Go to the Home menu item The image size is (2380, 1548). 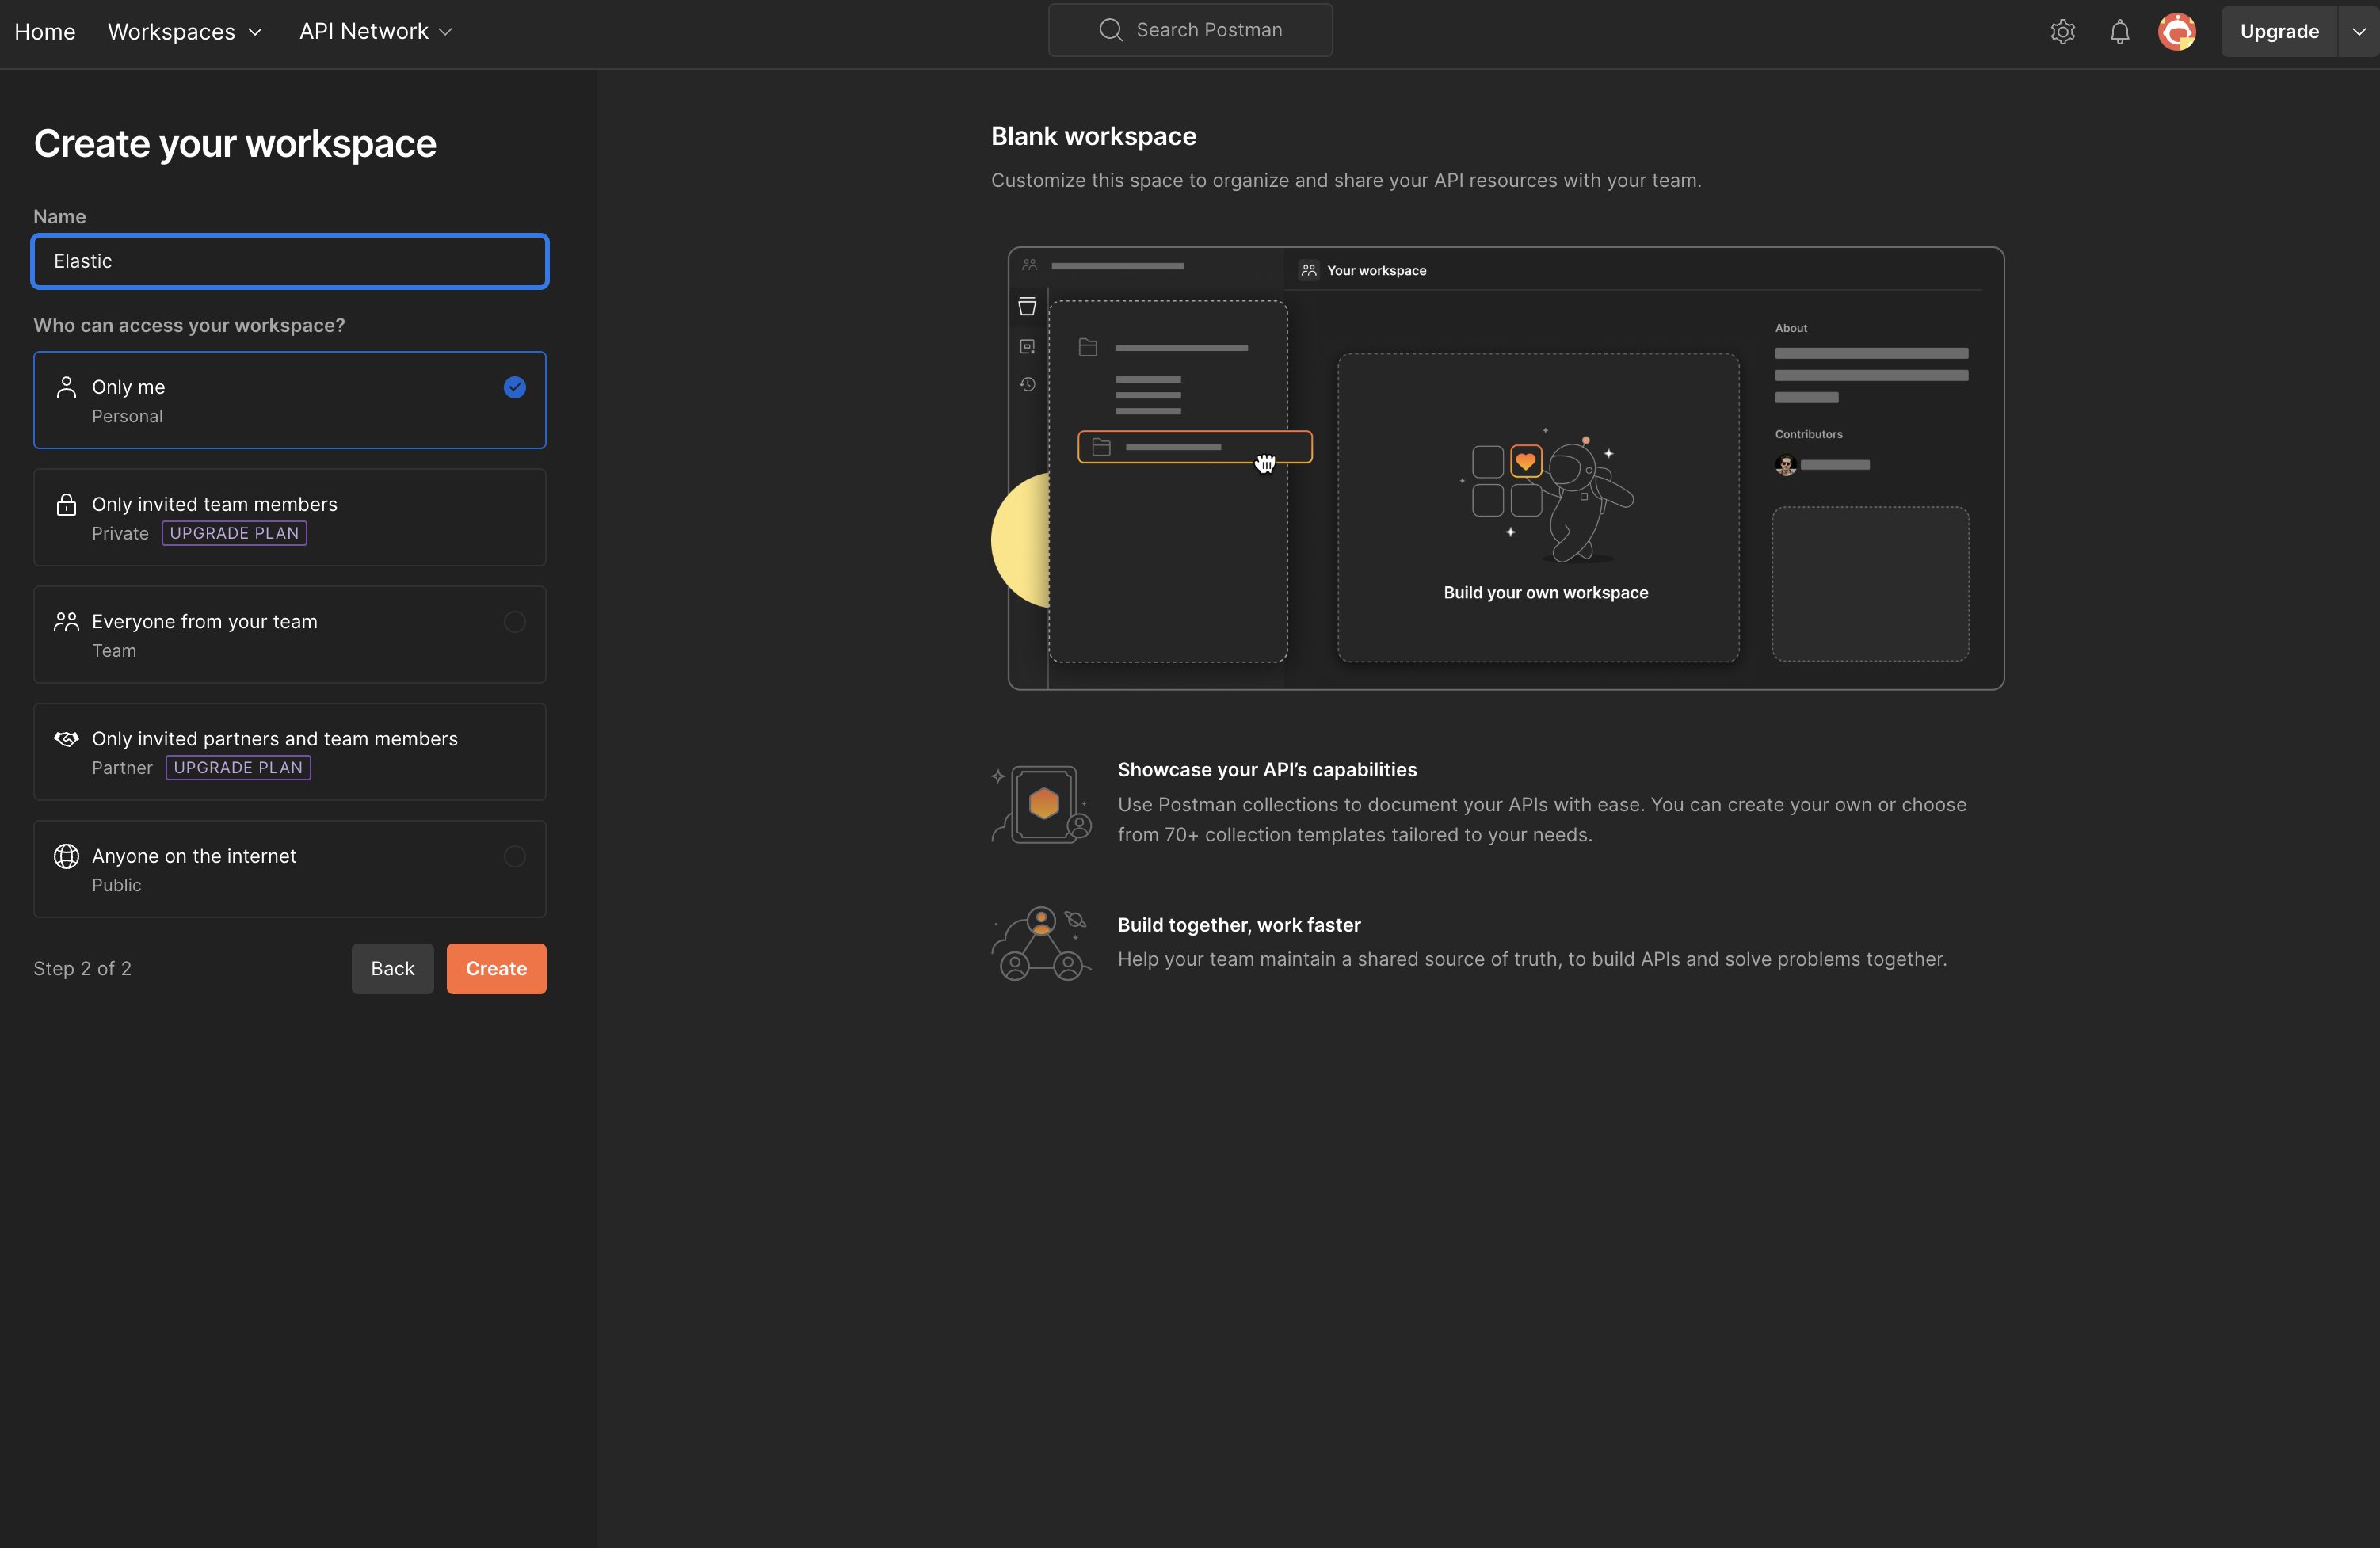pos(45,31)
